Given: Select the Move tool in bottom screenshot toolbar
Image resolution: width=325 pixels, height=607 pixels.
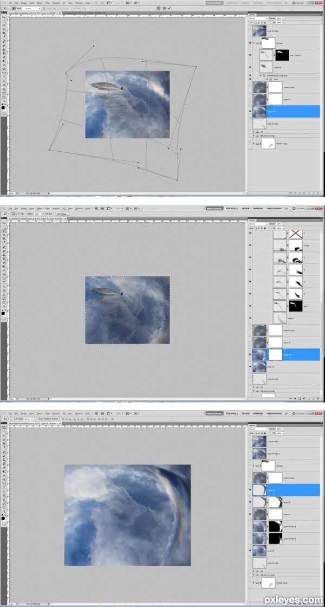Looking at the screenshot, I should click(x=4, y=428).
